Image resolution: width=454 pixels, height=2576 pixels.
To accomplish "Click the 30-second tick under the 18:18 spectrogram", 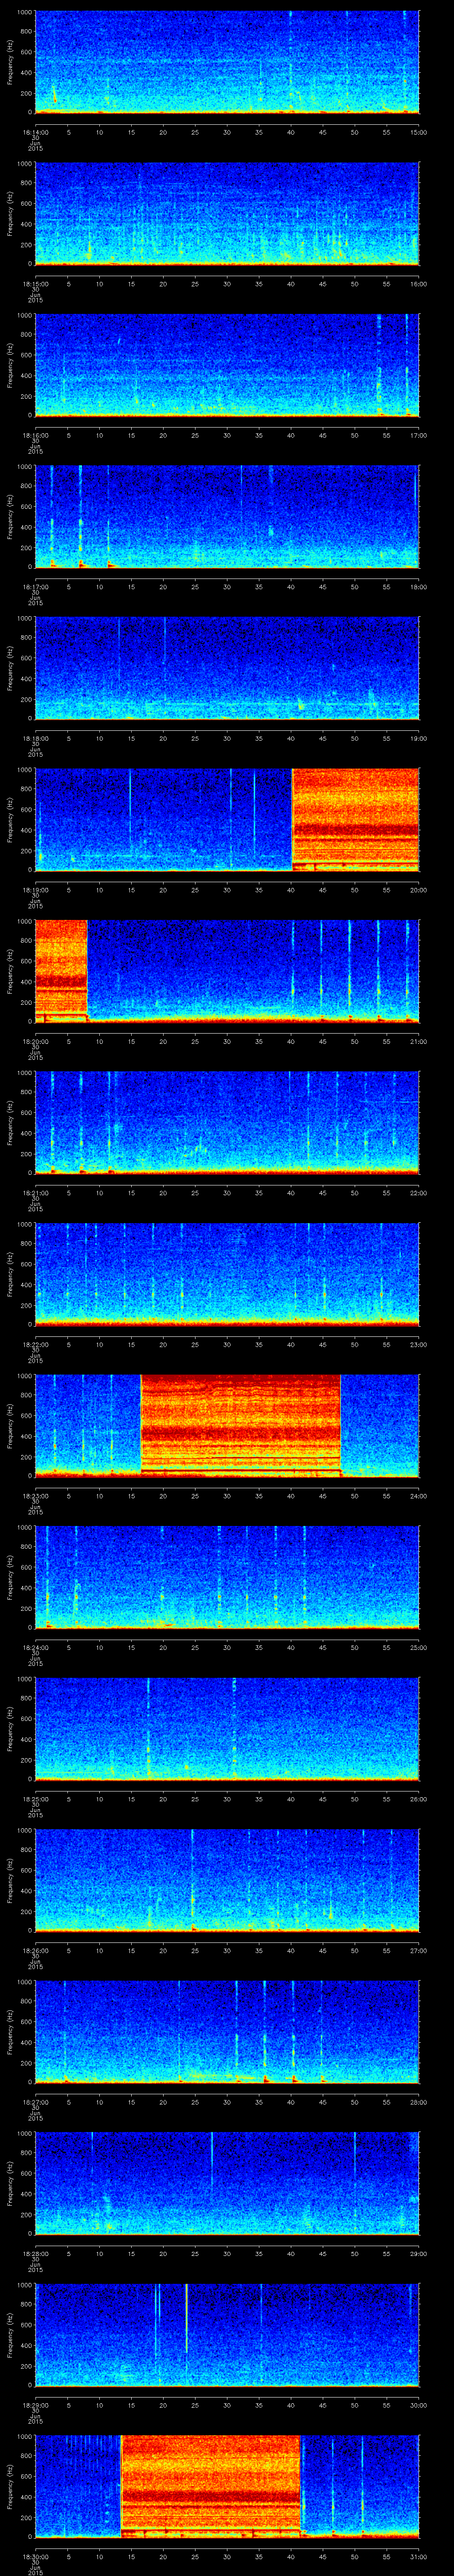I will (227, 739).
